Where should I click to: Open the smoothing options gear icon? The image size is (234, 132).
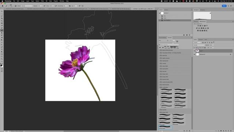pos(70,6)
